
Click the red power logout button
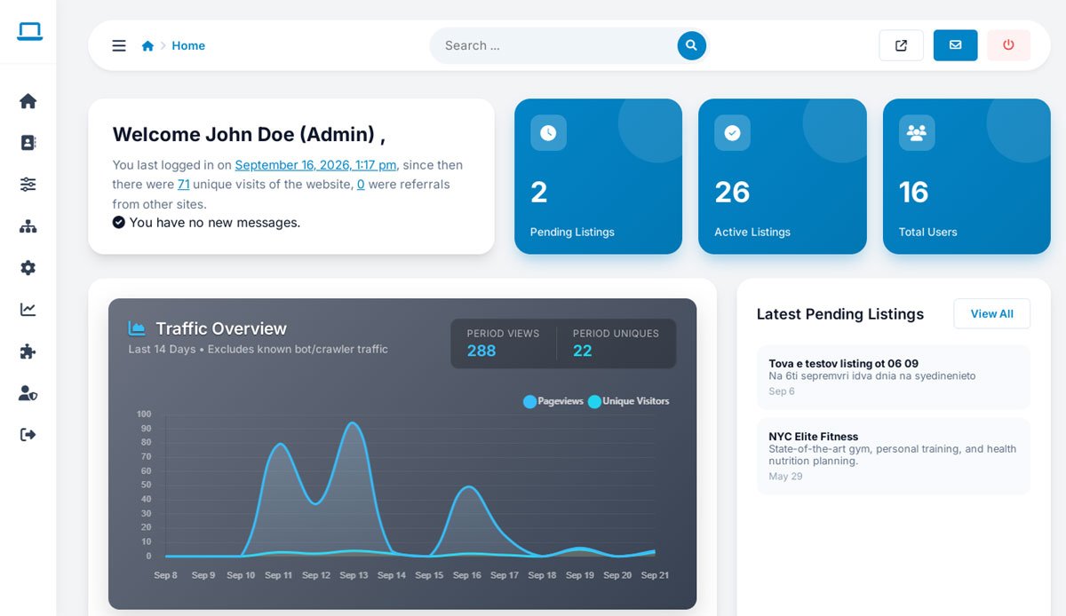(1008, 45)
